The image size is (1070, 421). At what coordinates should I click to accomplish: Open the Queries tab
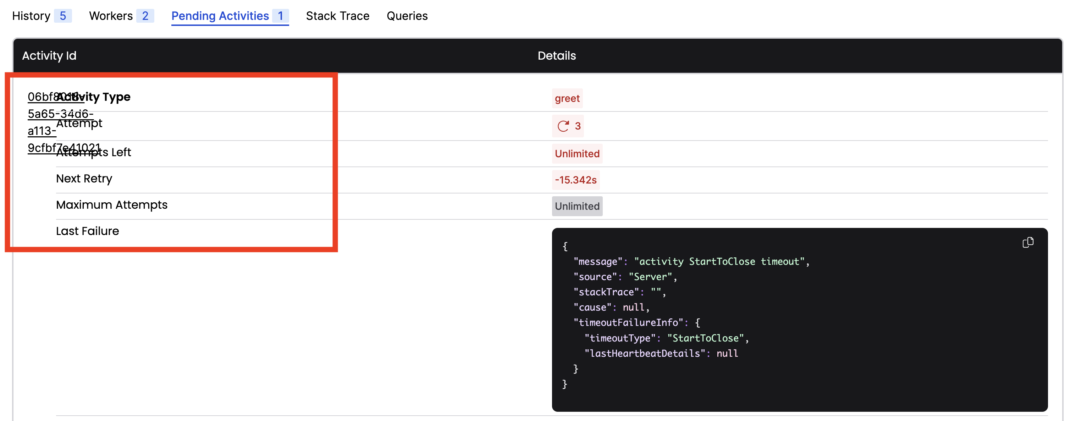tap(407, 16)
